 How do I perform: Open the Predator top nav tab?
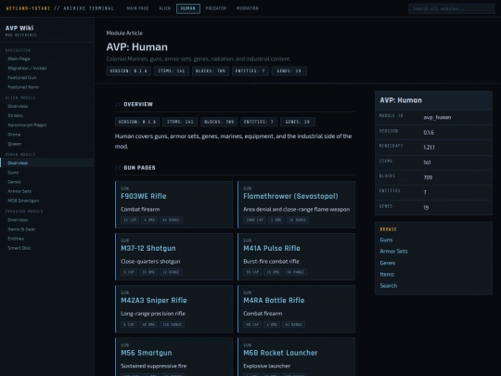[x=216, y=8]
